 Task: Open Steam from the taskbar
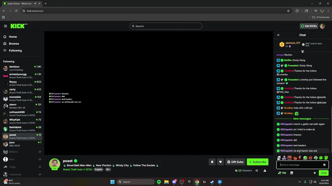(x=212, y=182)
